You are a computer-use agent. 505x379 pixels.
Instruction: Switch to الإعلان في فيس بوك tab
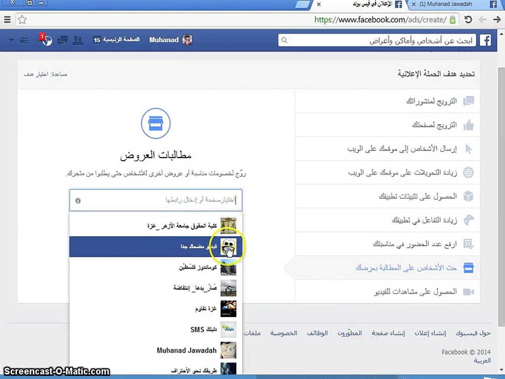[x=372, y=4]
